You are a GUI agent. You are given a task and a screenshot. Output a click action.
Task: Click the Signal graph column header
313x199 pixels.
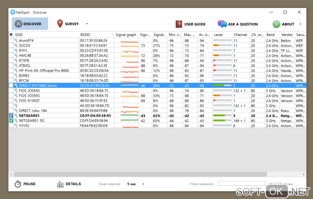click(x=126, y=34)
